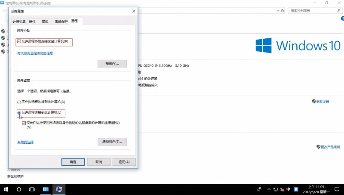The image size is (344, 195).
Task: Click 中 input method indicator
Action: click(x=288, y=189)
